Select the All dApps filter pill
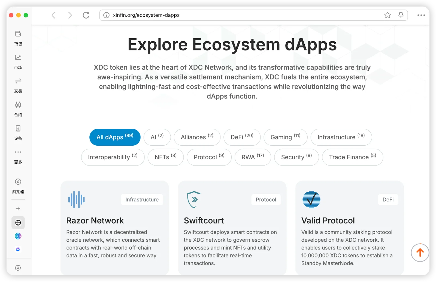Screen dimensions: 436x282 (x=115, y=137)
